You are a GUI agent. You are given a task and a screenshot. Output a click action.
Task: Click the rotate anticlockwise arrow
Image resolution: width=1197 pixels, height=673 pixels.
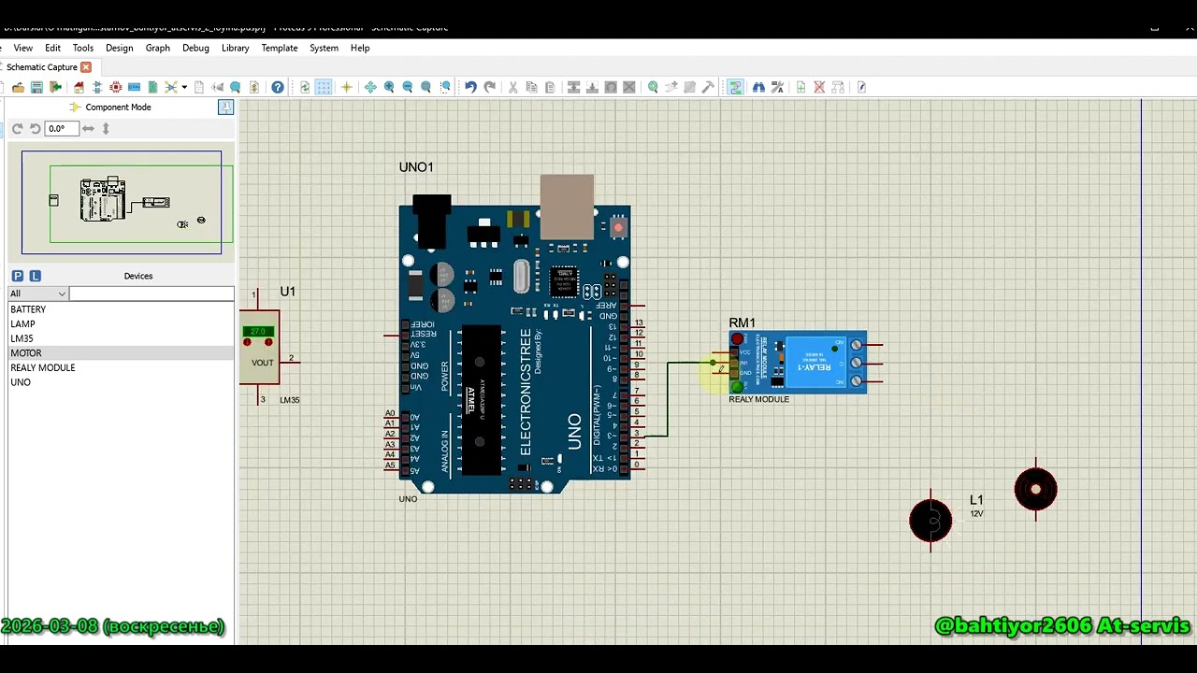pyautogui.click(x=35, y=129)
